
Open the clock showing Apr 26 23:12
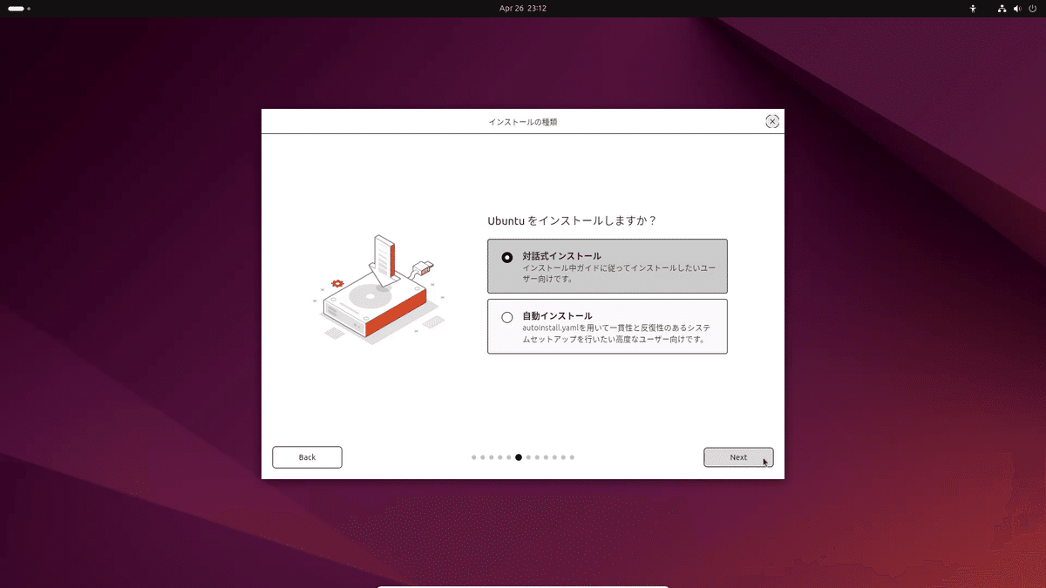(x=523, y=8)
